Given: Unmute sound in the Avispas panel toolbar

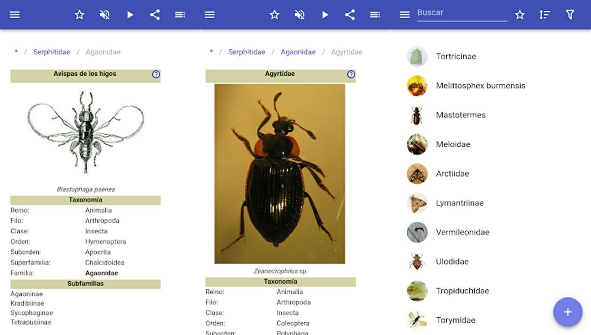Looking at the screenshot, I should (104, 14).
